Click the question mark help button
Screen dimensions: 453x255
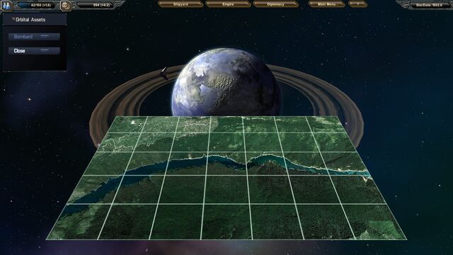(x=357, y=4)
